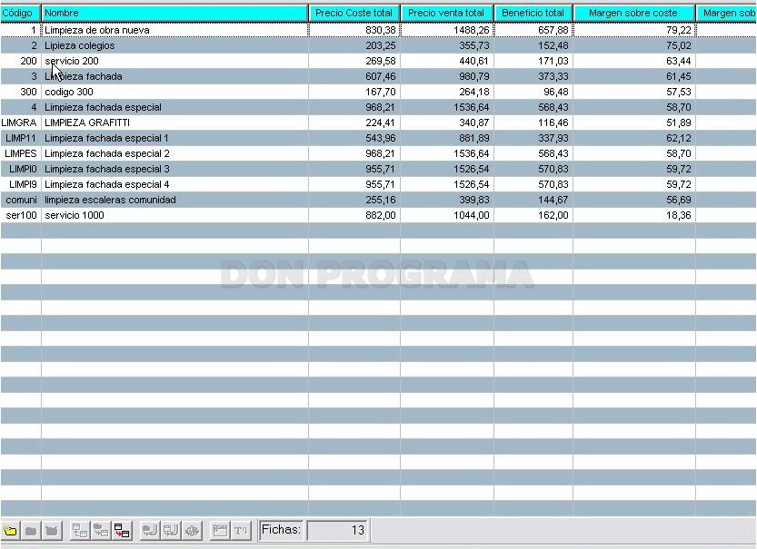The height and width of the screenshot is (549, 757).
Task: Click the Margen sobre coste header
Action: (x=634, y=13)
